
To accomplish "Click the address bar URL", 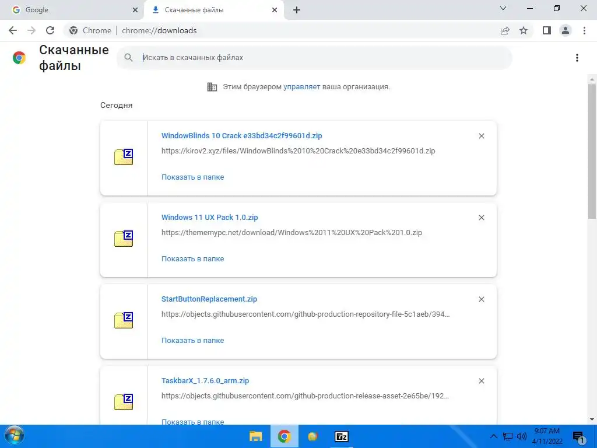I will click(159, 30).
